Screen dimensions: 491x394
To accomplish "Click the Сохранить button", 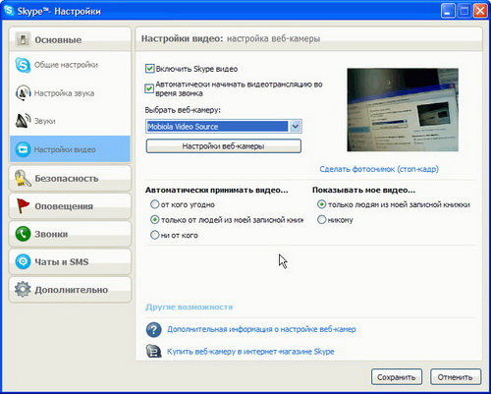I will tap(397, 377).
